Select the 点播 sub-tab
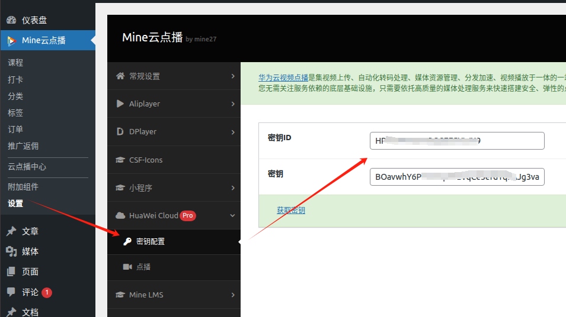Screen dimensions: 566x317 174,267
